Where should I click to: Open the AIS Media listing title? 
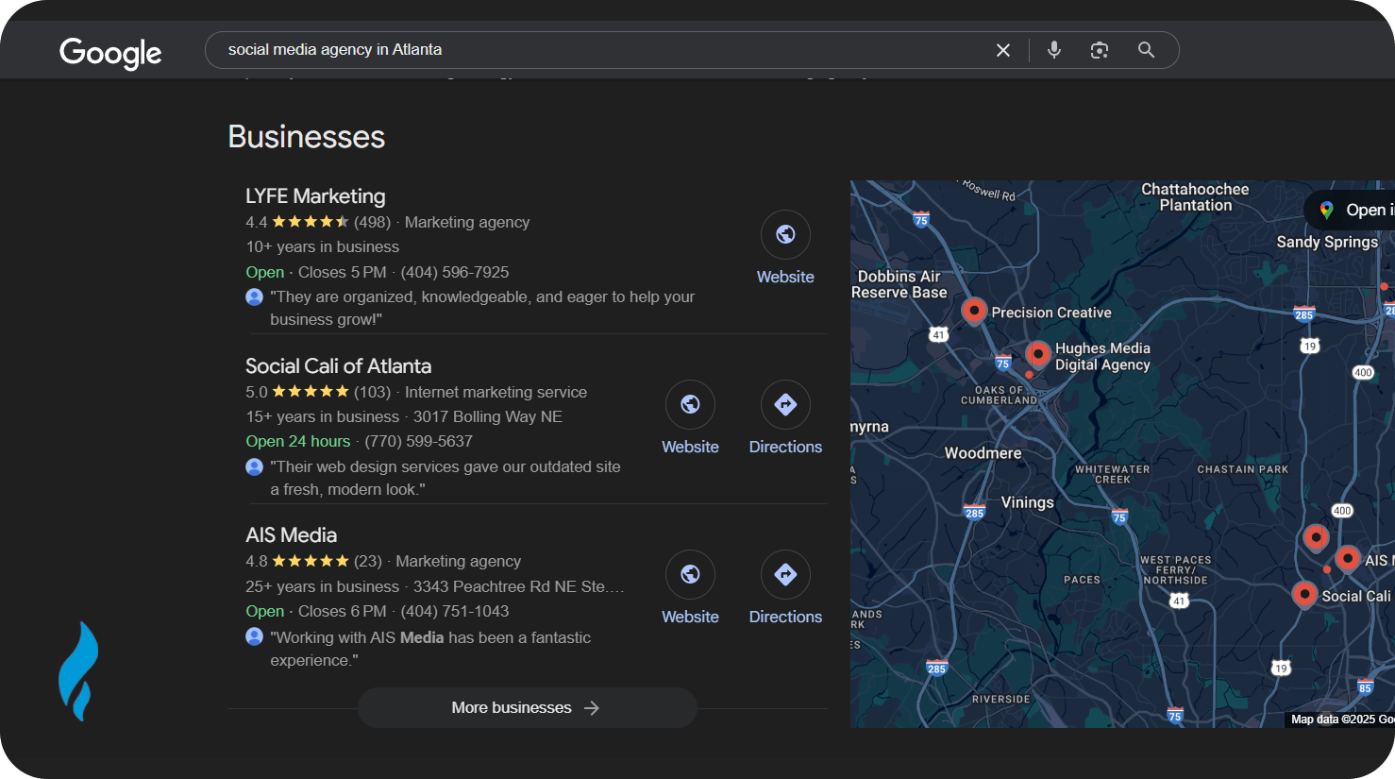[x=291, y=535]
